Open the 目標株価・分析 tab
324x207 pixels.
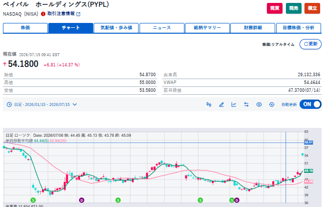tap(299, 28)
